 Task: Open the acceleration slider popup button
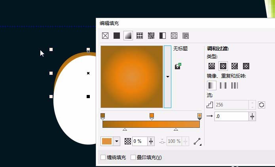click(252, 116)
